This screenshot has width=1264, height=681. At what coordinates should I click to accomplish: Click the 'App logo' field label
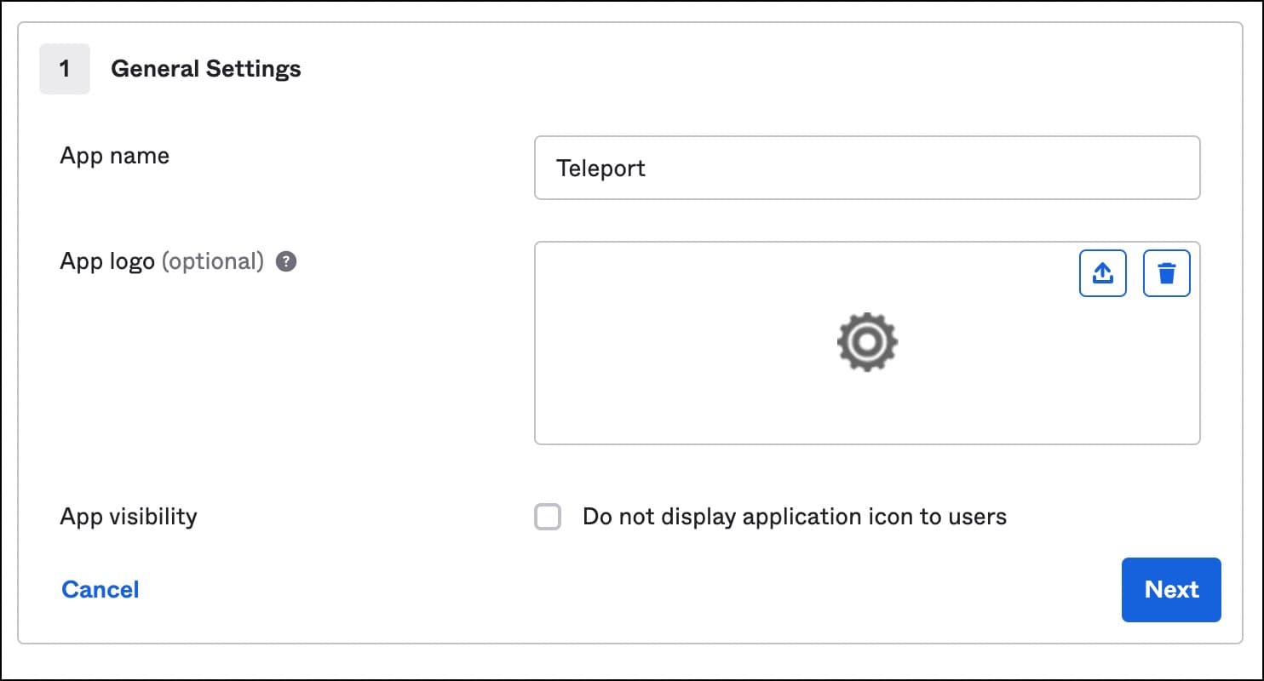pos(106,261)
